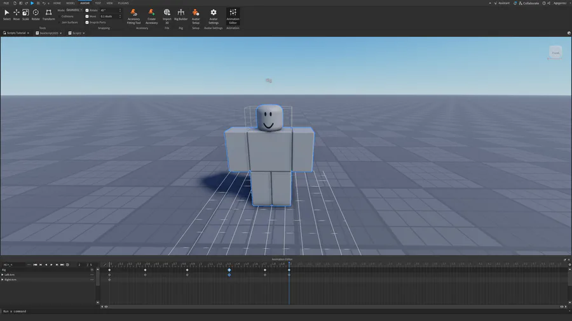Open the notifications icon beside Collaborate

pyautogui.click(x=515, y=3)
